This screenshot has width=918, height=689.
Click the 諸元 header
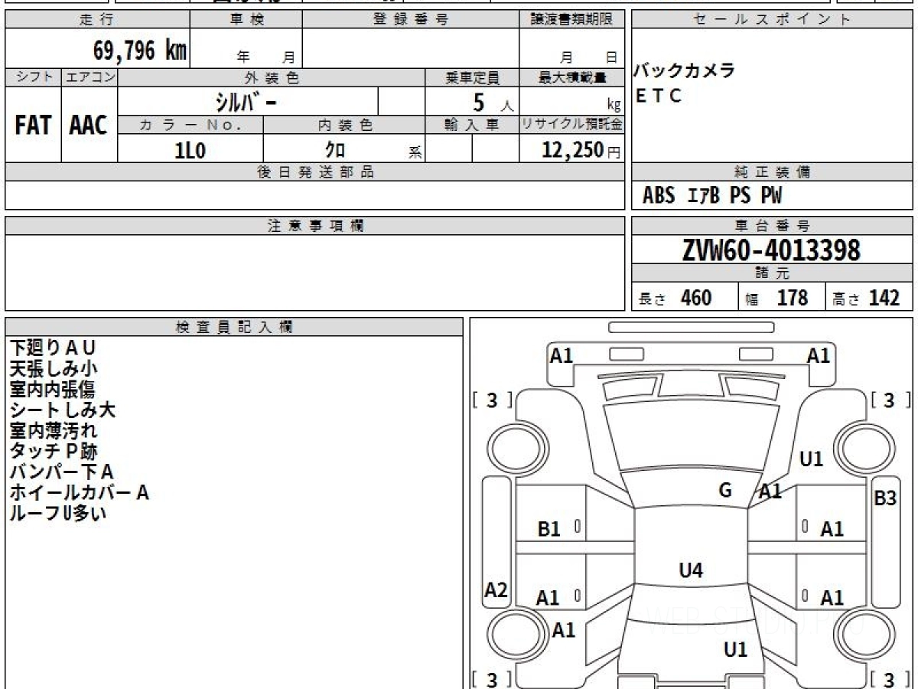[773, 273]
